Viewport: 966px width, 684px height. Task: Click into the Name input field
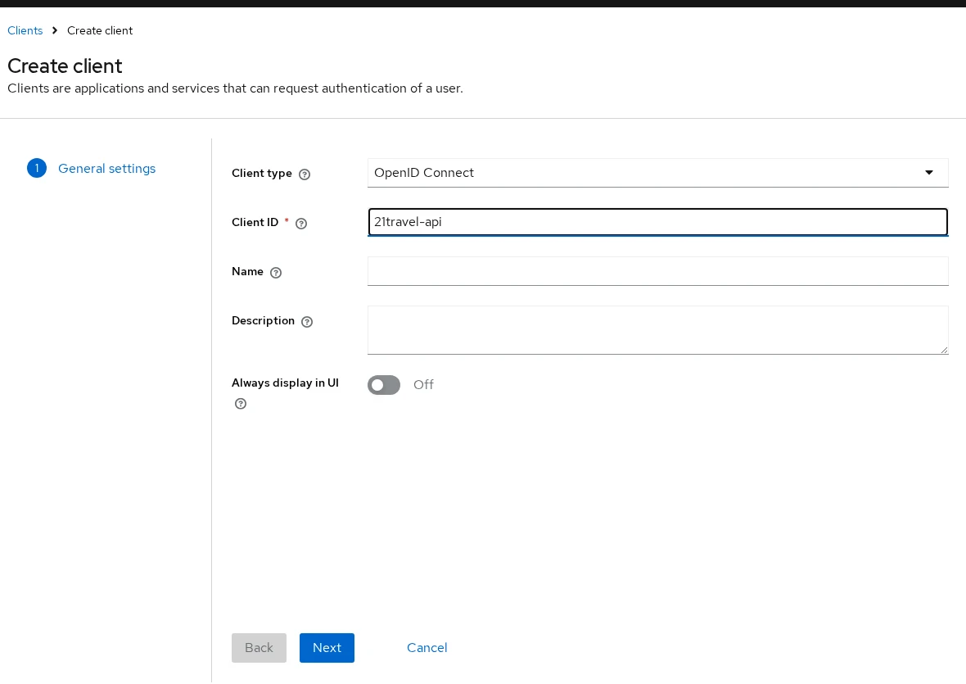click(x=657, y=271)
